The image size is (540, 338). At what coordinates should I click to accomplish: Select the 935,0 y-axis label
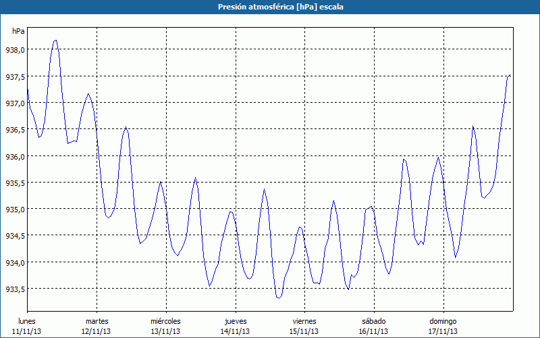pyautogui.click(x=15, y=210)
